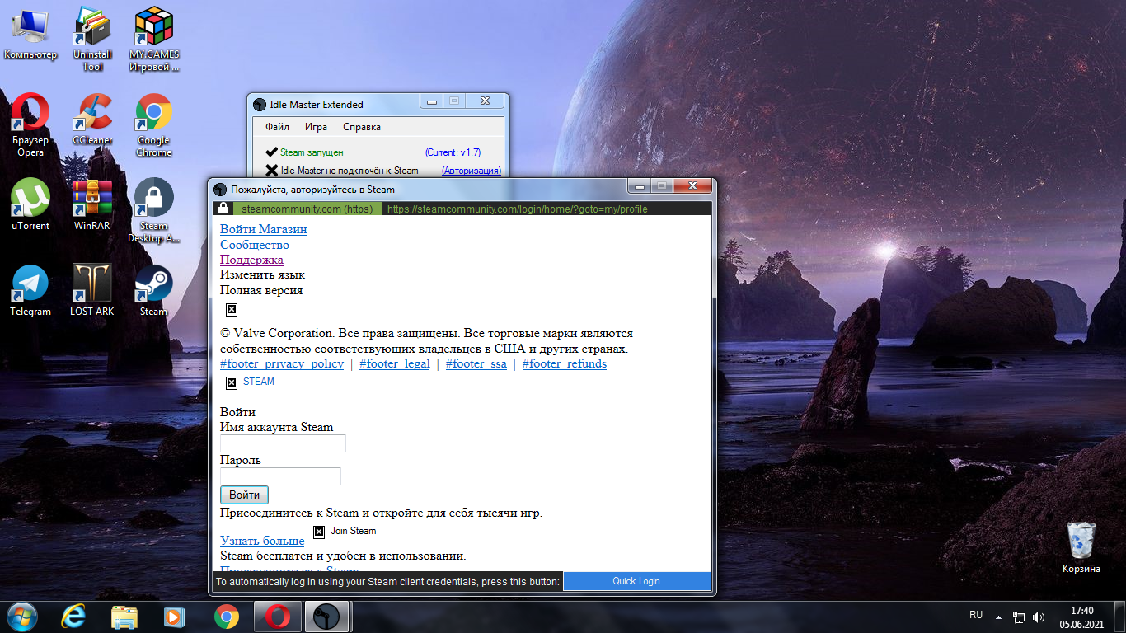Click the #footer_legal link
This screenshot has height=633, width=1126.
tap(395, 363)
